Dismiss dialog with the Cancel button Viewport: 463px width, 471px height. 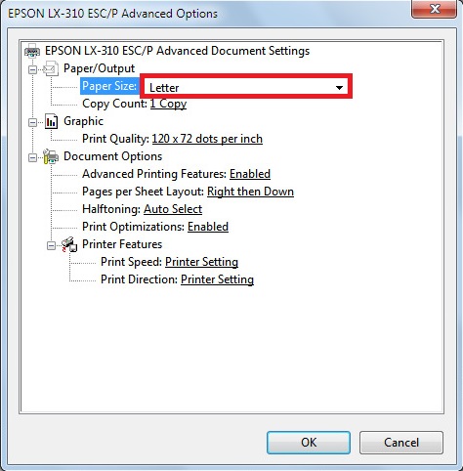[x=401, y=443]
